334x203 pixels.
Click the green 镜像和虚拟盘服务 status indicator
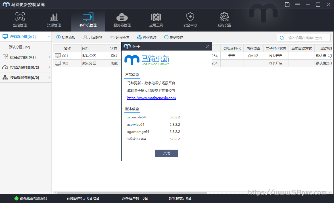pyautogui.click(x=16, y=198)
